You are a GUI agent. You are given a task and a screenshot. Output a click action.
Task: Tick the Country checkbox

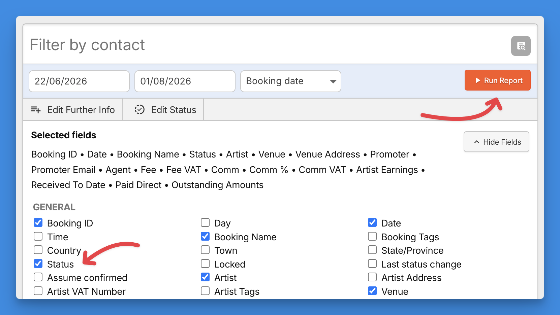click(38, 250)
